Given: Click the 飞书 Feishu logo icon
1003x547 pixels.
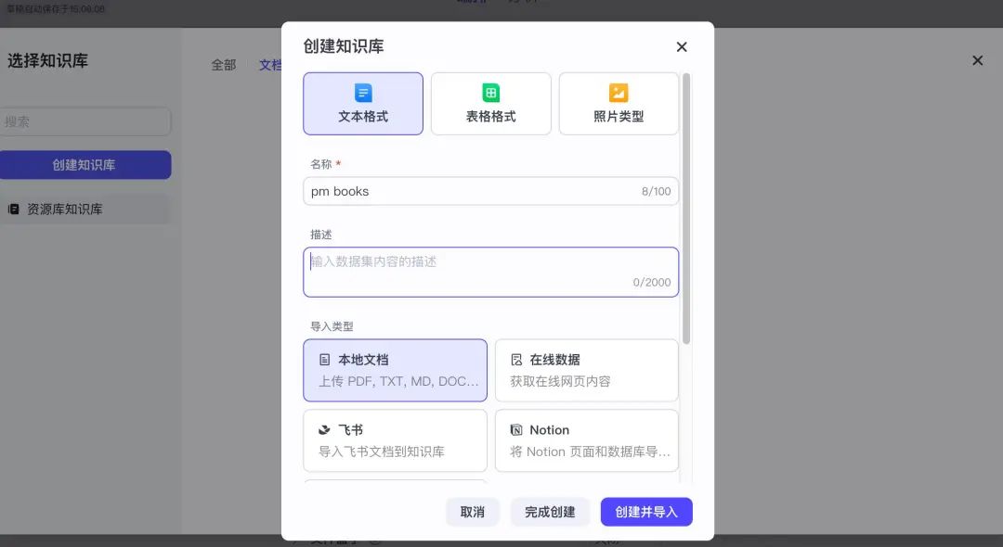Looking at the screenshot, I should [x=322, y=429].
